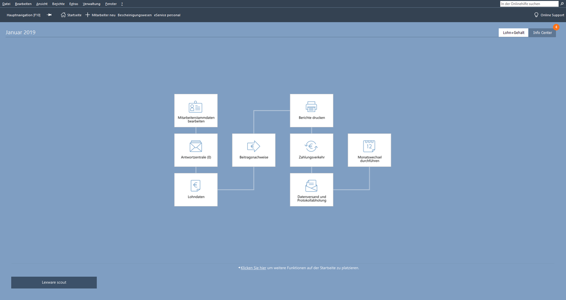Click the search magnifier icon
Viewport: 566px width, 300px height.
point(562,4)
